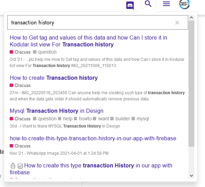This screenshot has height=187, width=205.
Task: Click the solved checkbox icon on firebase topic
Action: (20, 166)
